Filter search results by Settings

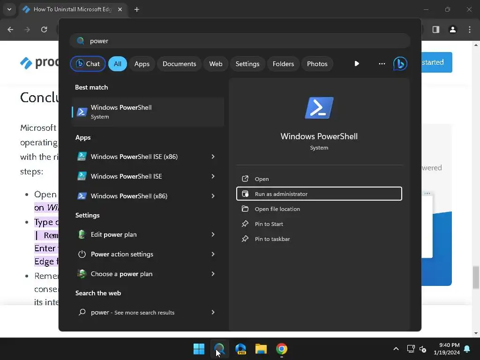(x=247, y=64)
